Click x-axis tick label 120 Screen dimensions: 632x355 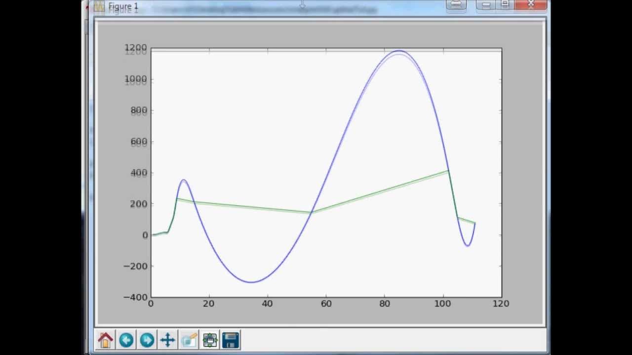coord(501,304)
